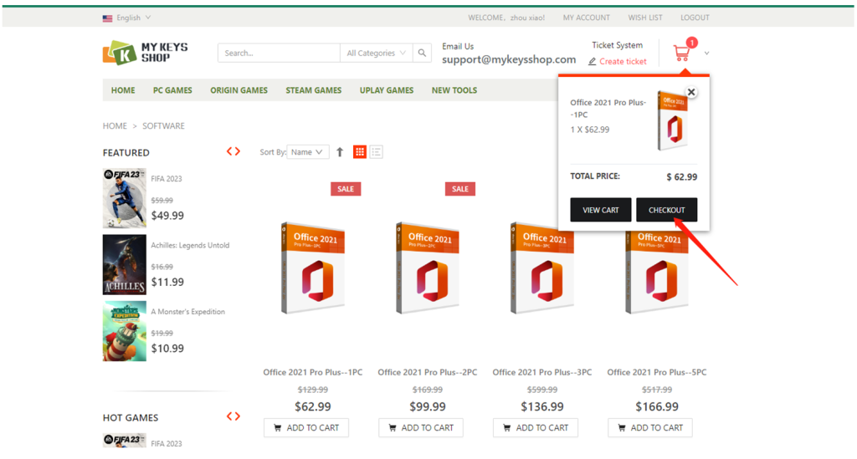
Task: Click next arrow in Hot Games section
Action: (237, 416)
